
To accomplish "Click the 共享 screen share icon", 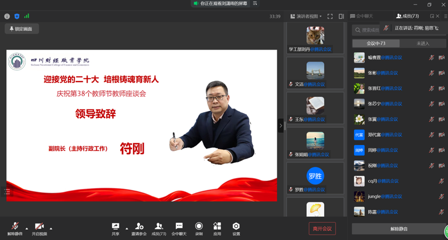I will coord(115,226).
